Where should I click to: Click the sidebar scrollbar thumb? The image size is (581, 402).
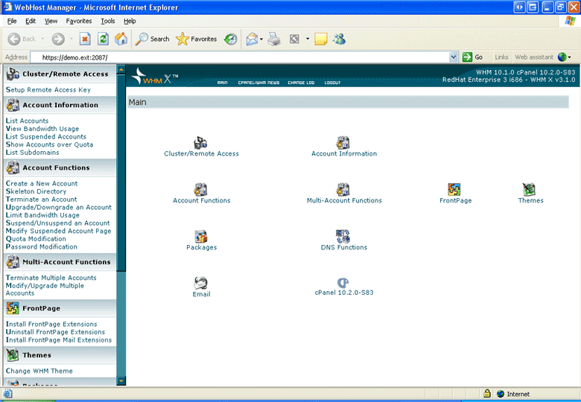(x=121, y=173)
